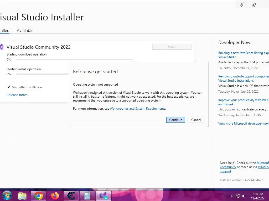
Task: Open Improve your productivity with Web article
Action: [x=244, y=102]
